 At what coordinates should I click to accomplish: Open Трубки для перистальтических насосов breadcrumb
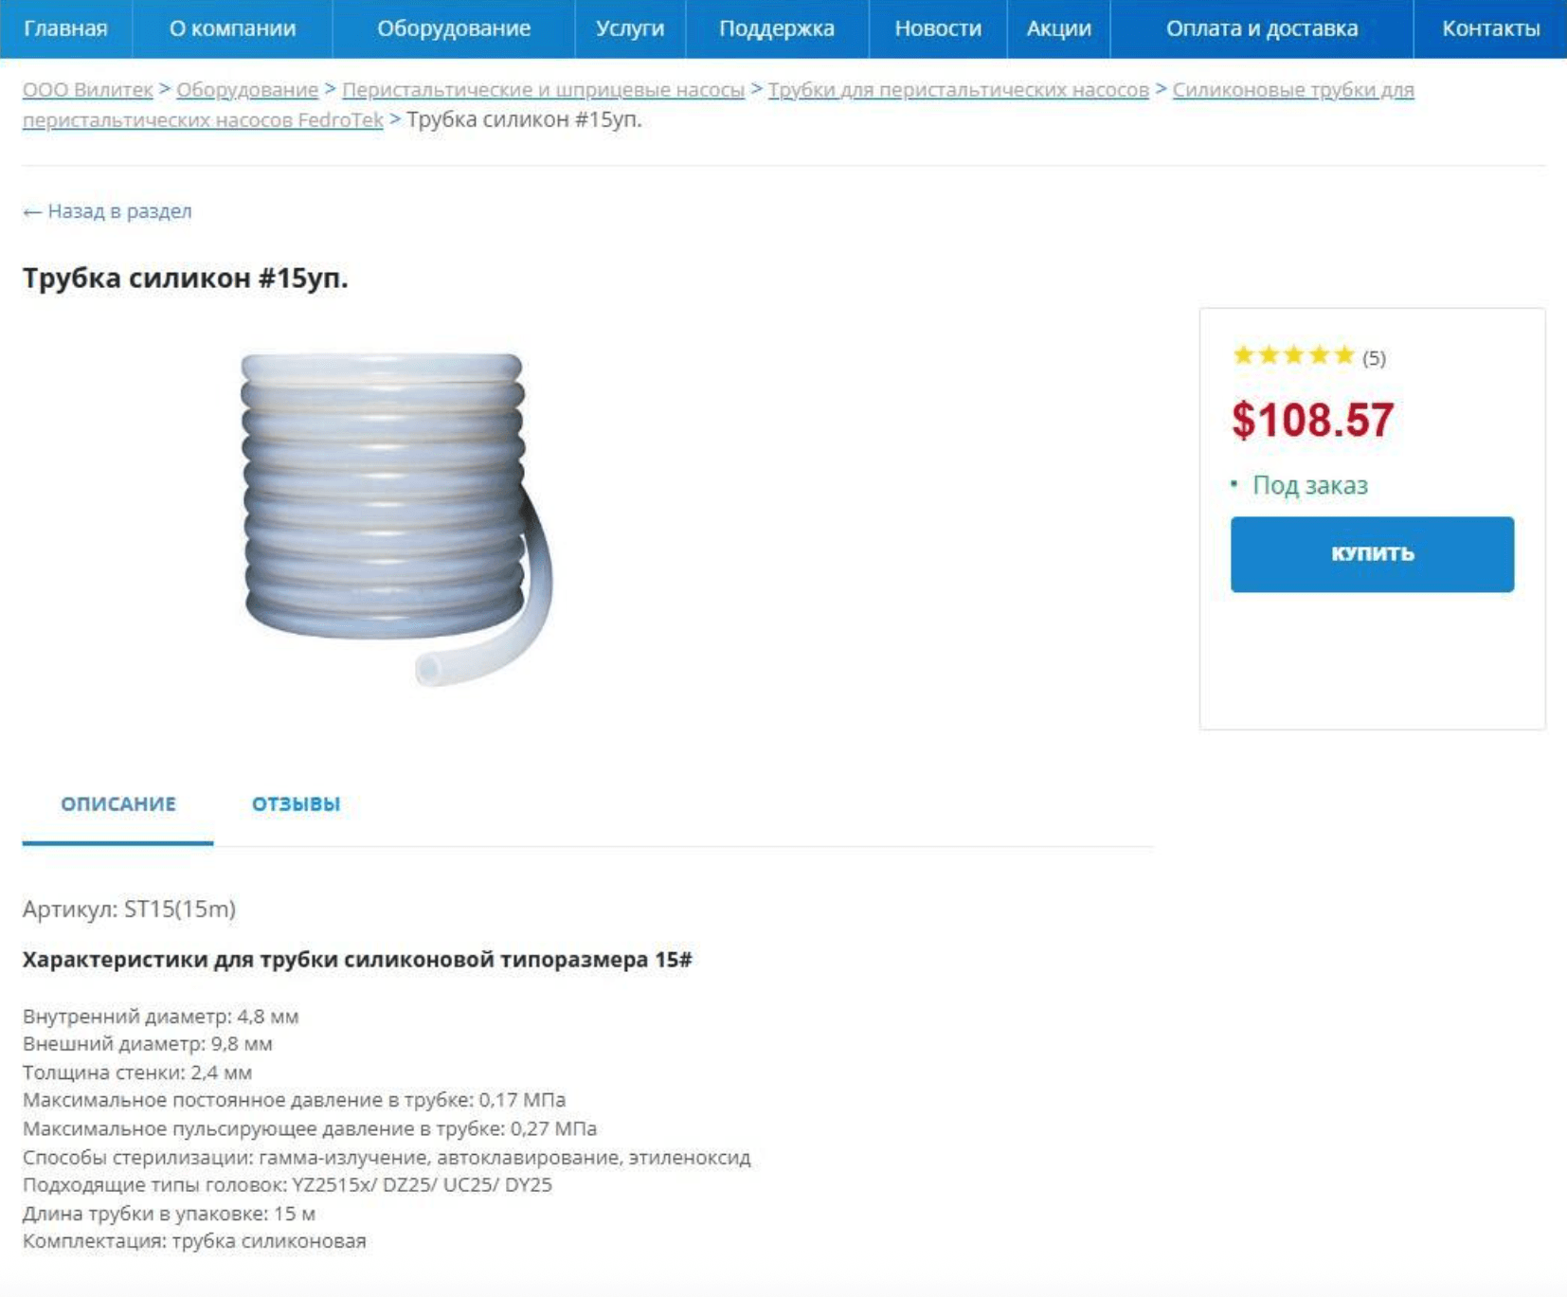pos(958,90)
